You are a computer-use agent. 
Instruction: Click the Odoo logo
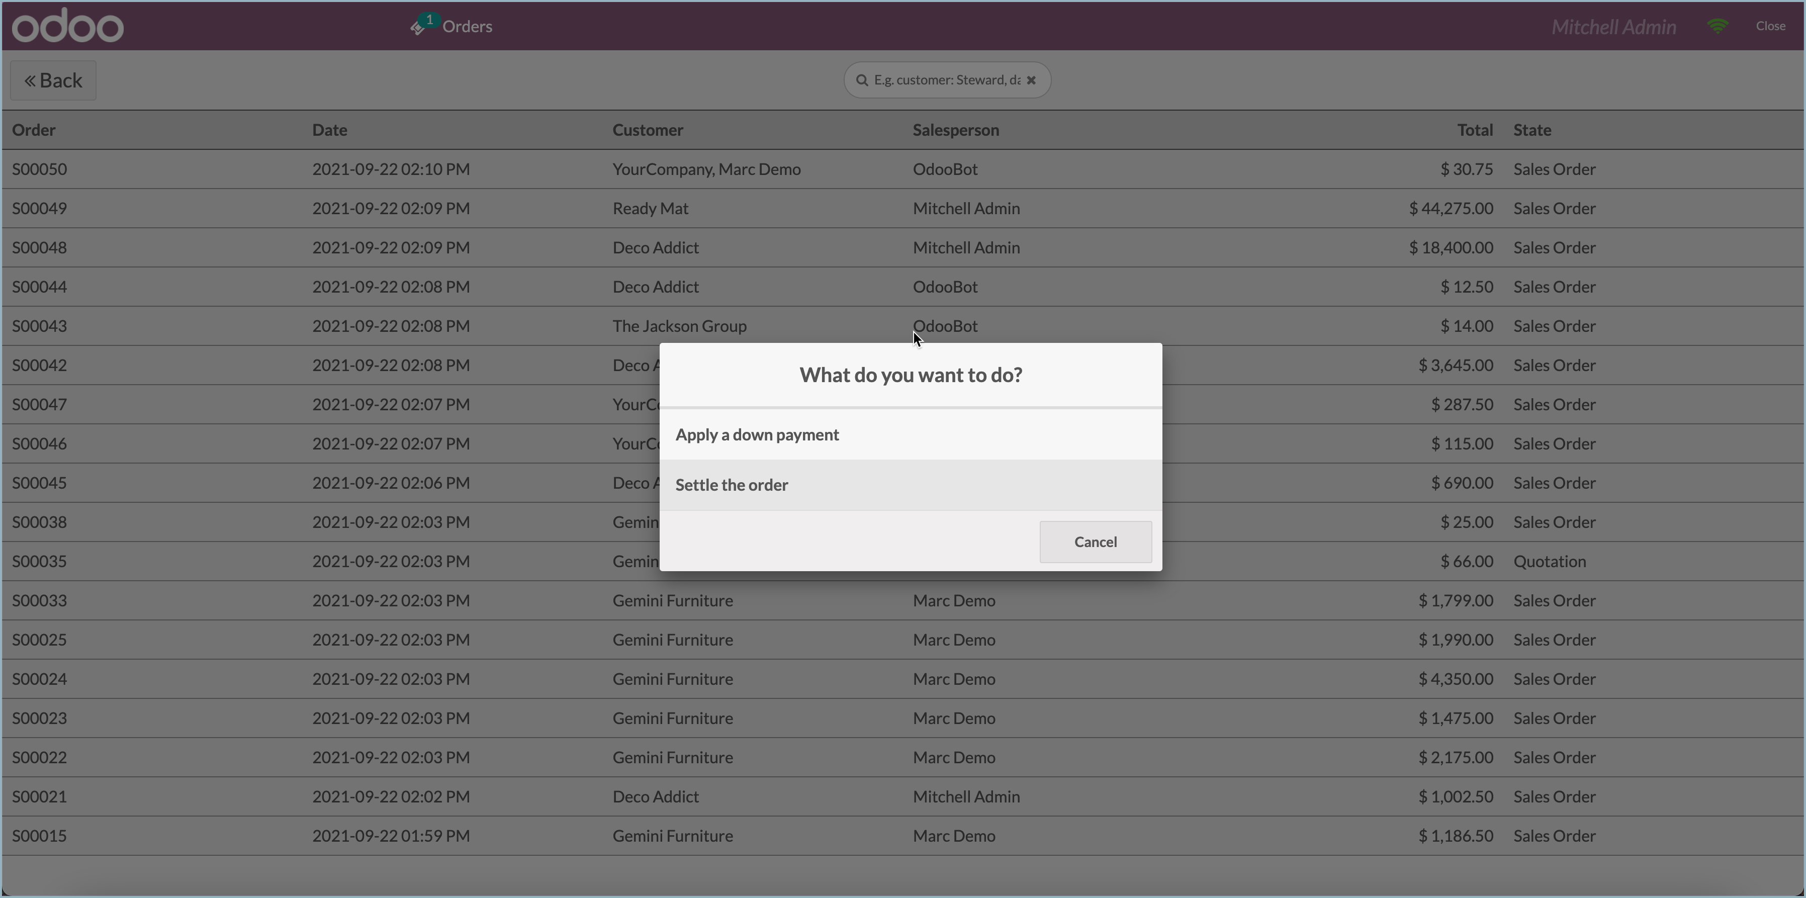[x=68, y=26]
